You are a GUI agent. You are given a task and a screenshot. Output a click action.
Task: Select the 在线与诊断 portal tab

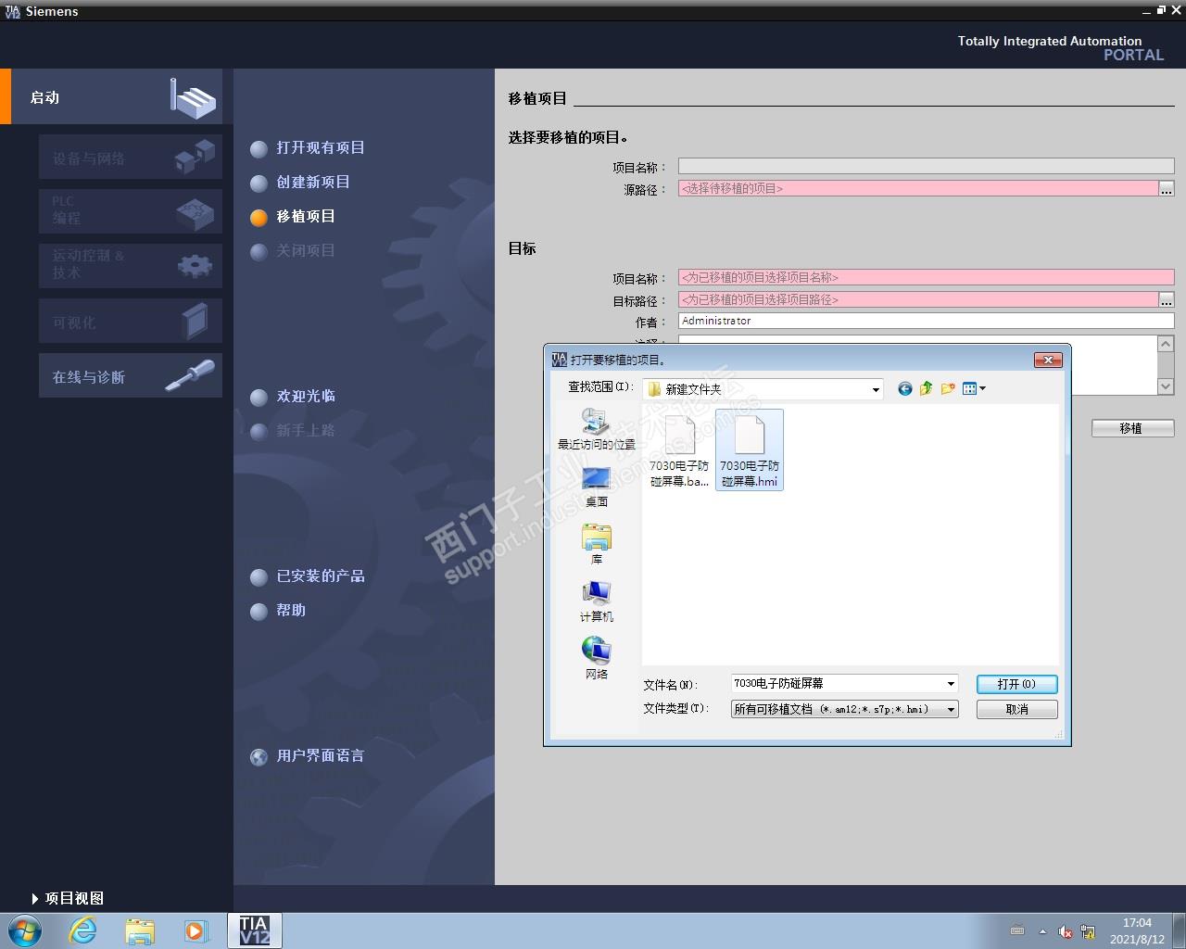131,376
